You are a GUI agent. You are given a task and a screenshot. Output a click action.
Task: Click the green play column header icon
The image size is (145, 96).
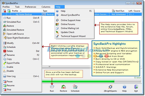9,11
